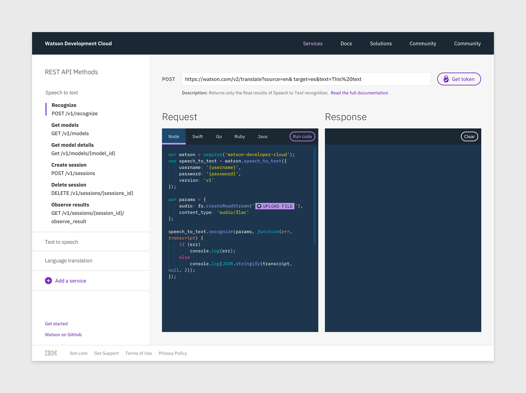The height and width of the screenshot is (393, 526).
Task: Click the empty Response output area
Action: pos(403,238)
